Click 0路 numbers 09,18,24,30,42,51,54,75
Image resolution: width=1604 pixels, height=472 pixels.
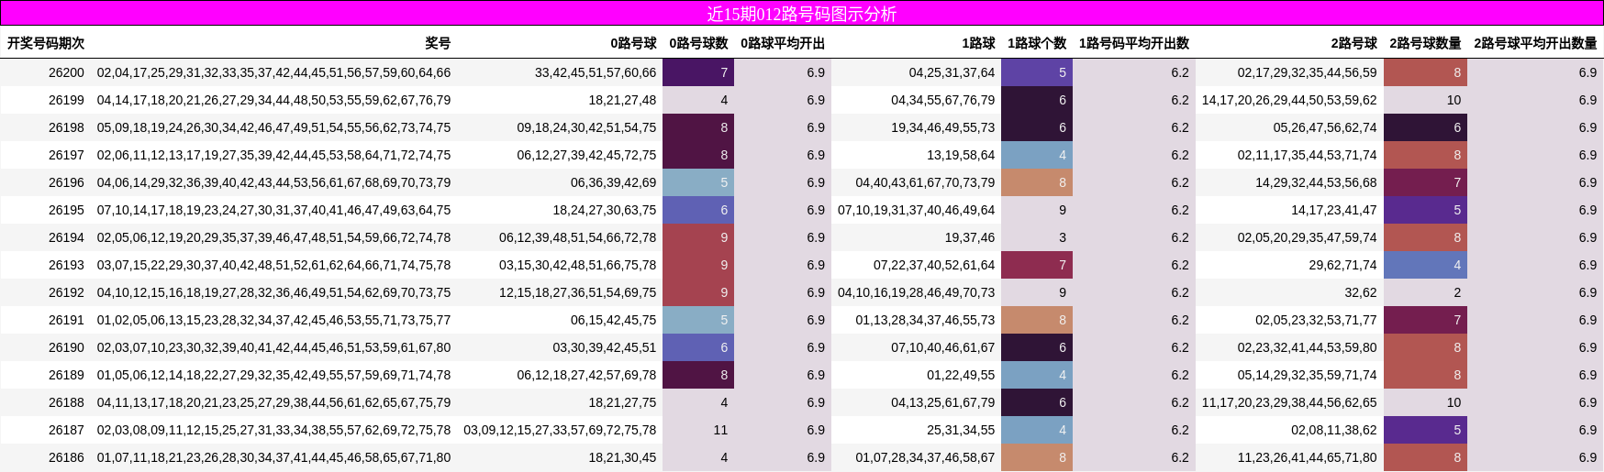(x=586, y=127)
